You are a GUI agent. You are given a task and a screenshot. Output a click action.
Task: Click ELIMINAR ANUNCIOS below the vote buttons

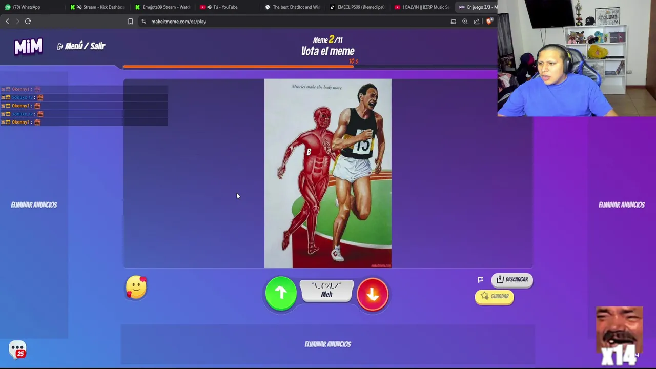tap(328, 344)
